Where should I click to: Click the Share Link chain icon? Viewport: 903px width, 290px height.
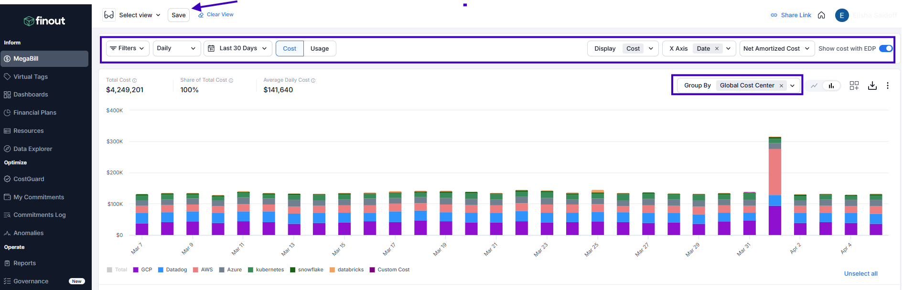coord(774,15)
